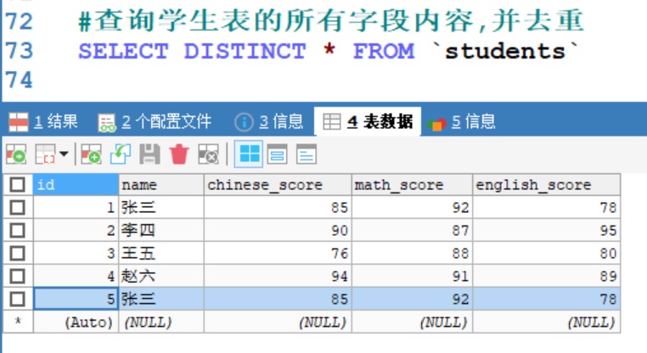Select the name cell 赵六

(x=161, y=277)
